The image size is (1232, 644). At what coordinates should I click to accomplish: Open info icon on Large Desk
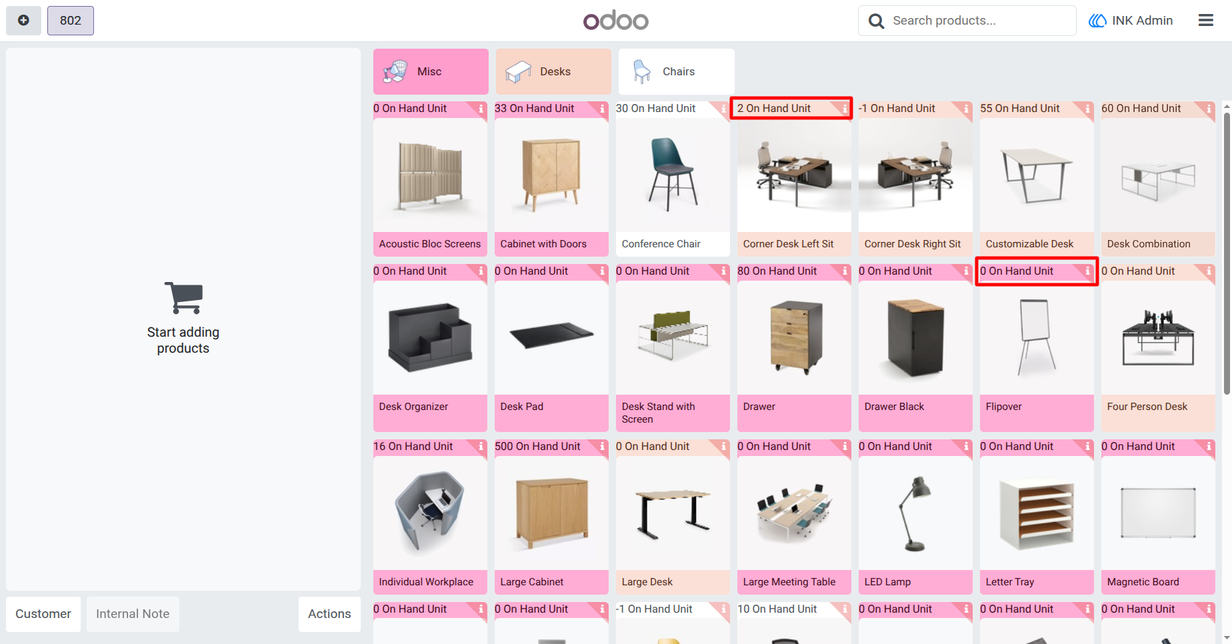723,446
